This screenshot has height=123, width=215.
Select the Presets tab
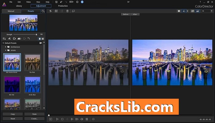click(x=31, y=11)
